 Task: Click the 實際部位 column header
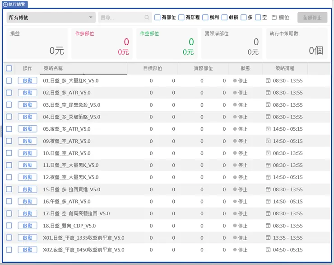[203, 68]
